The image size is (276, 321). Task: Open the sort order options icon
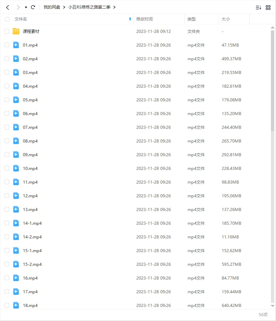tap(258, 7)
